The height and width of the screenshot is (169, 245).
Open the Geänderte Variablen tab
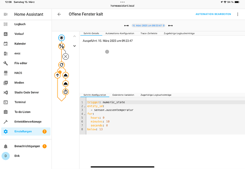tap(123, 95)
